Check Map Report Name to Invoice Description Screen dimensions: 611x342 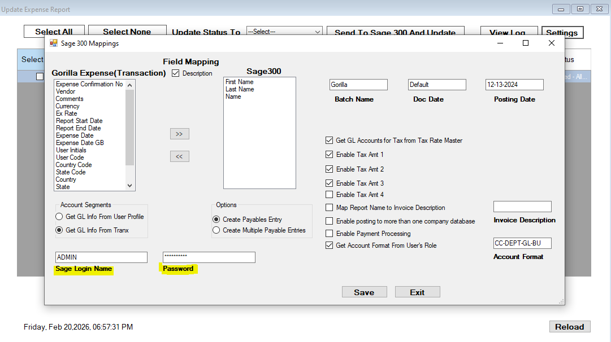tap(330, 208)
